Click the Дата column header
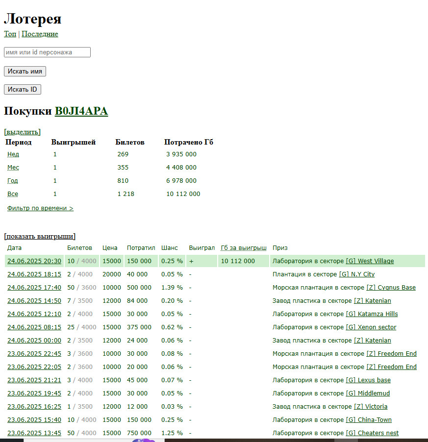The image size is (428, 442). (x=14, y=248)
